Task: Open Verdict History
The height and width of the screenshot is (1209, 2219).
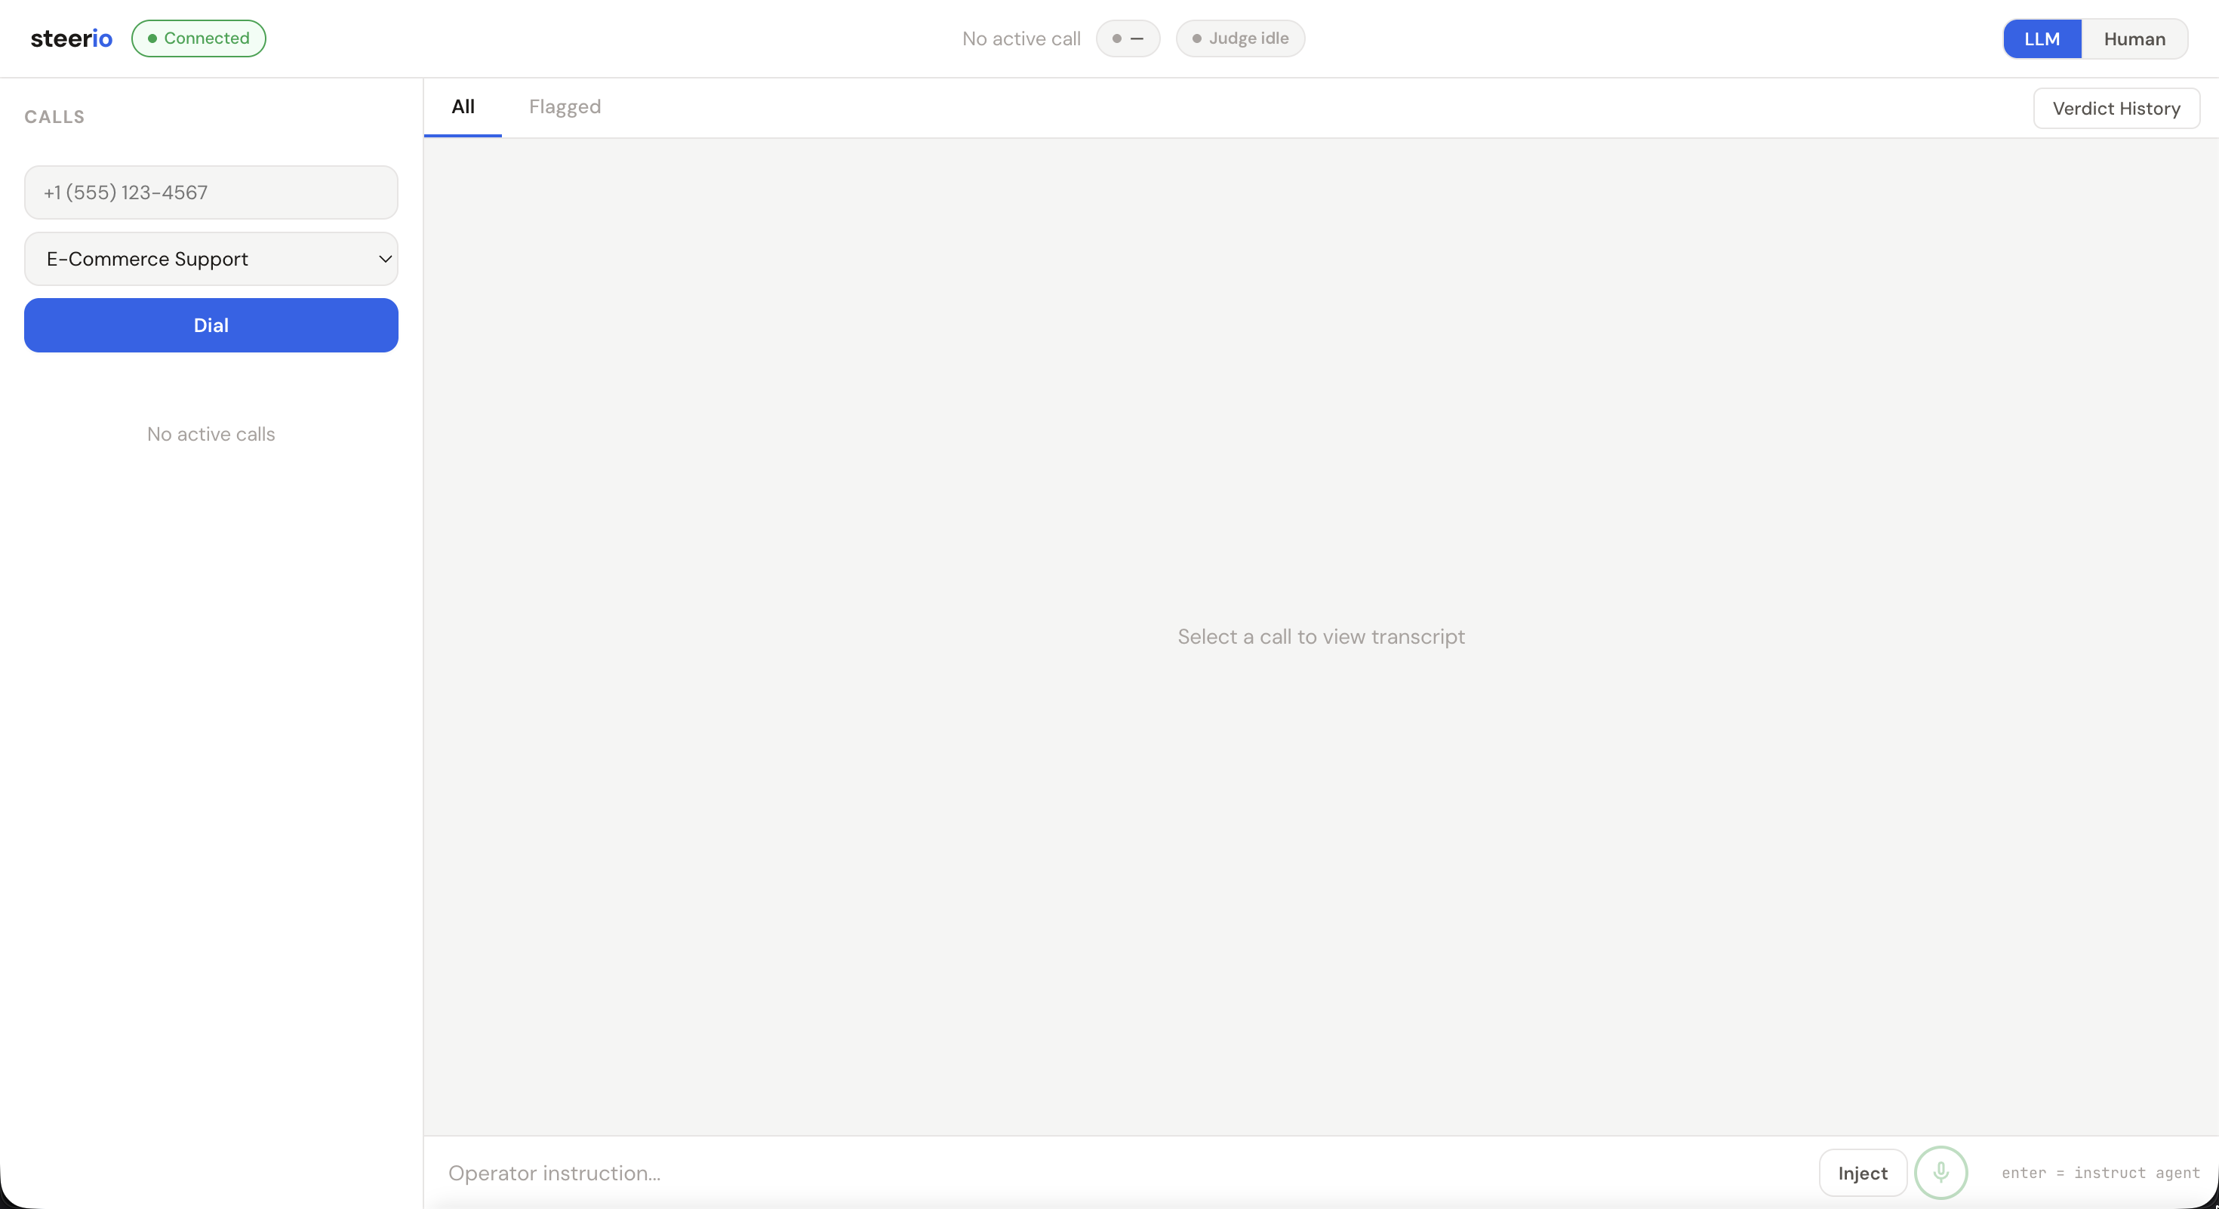Action: point(2116,109)
